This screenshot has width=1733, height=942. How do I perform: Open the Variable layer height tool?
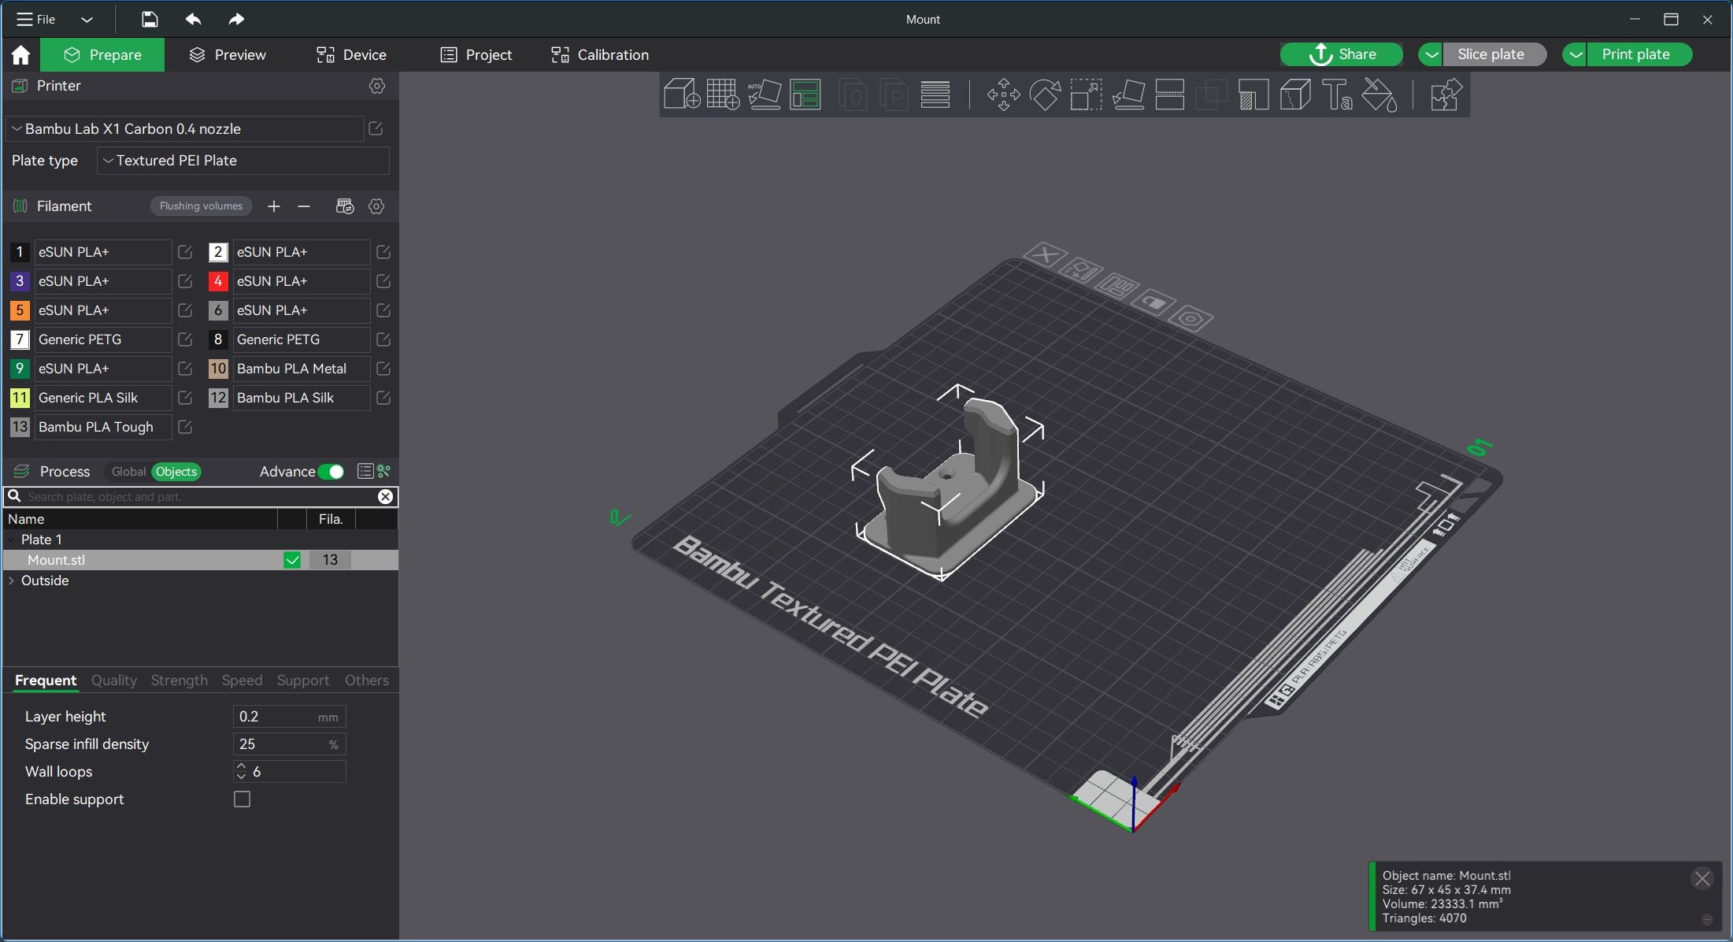[x=935, y=95]
